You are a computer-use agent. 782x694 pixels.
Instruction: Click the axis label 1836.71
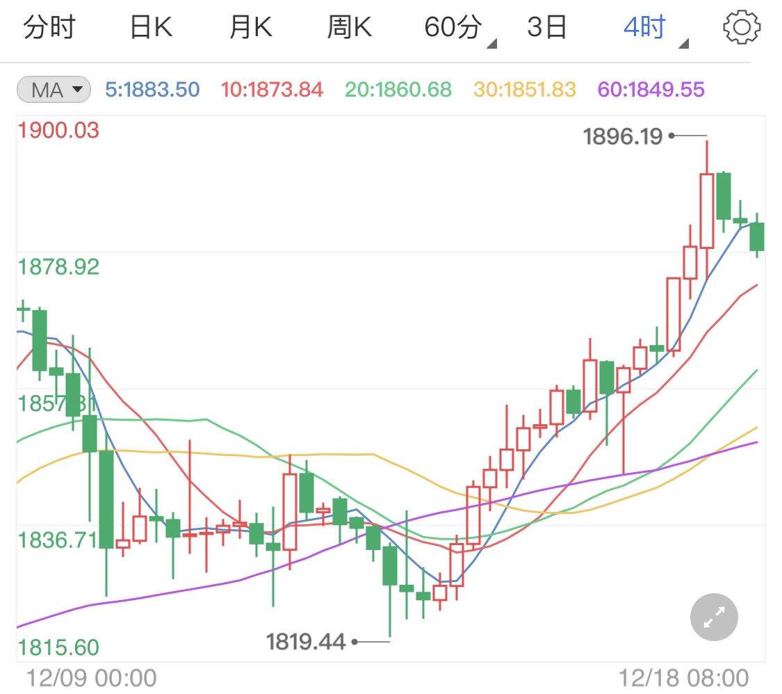[x=58, y=540]
